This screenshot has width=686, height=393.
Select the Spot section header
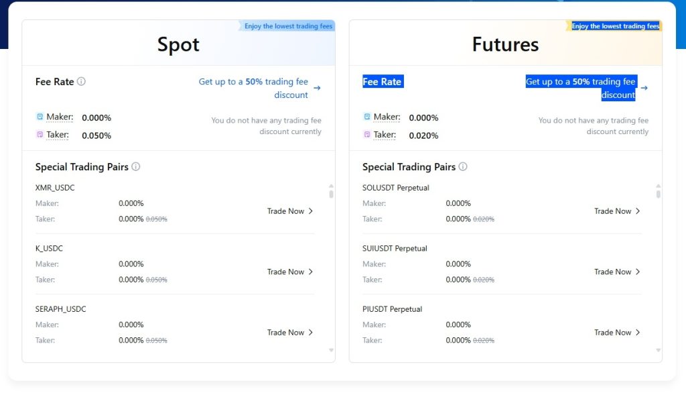tap(178, 44)
